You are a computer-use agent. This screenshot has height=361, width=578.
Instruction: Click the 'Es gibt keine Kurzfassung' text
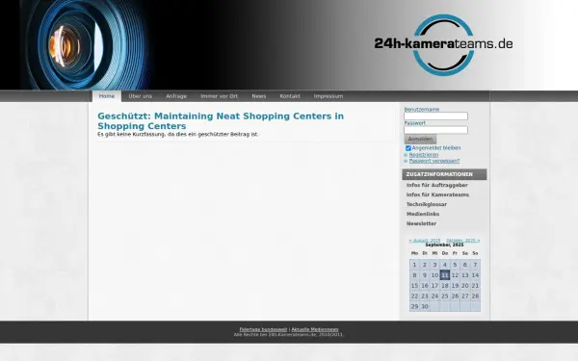point(177,135)
